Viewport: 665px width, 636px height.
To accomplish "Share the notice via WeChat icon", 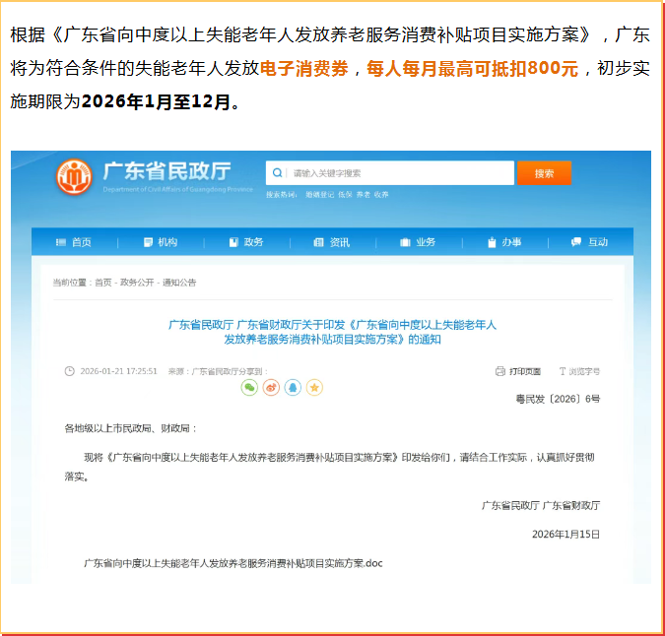I will point(249,388).
